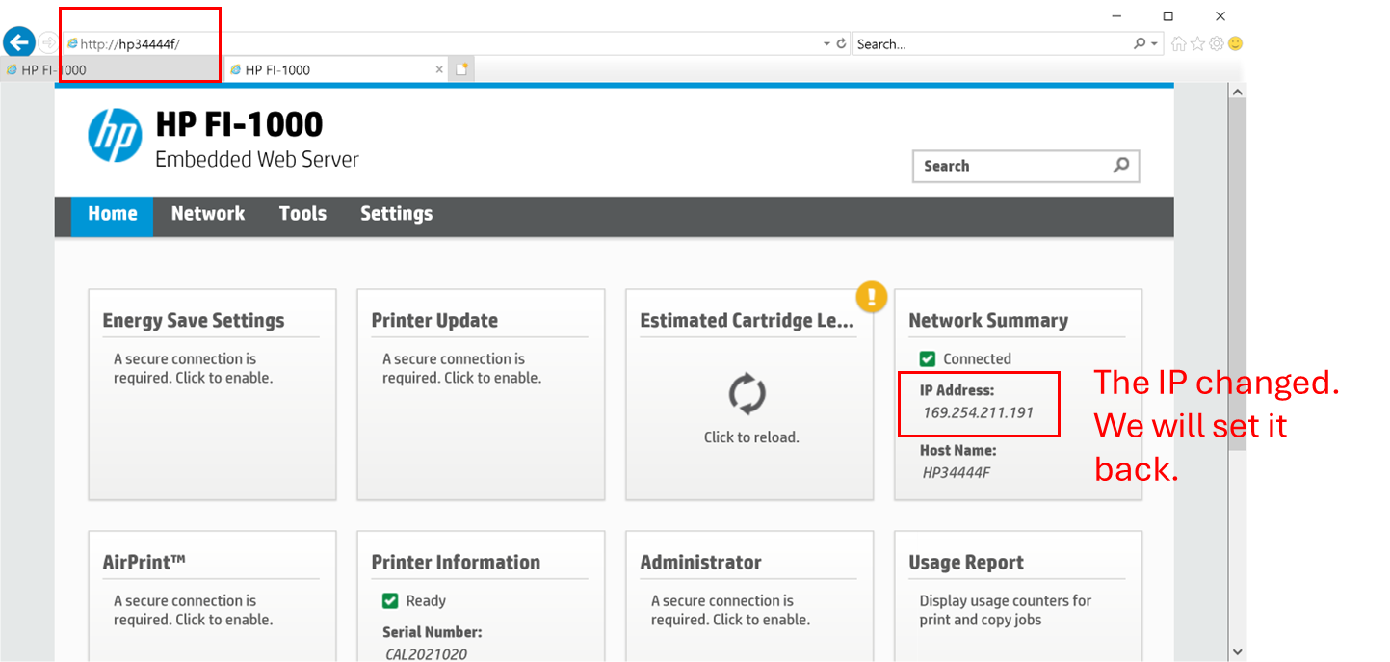Expand the browser search provider dropdown

[x=1154, y=43]
